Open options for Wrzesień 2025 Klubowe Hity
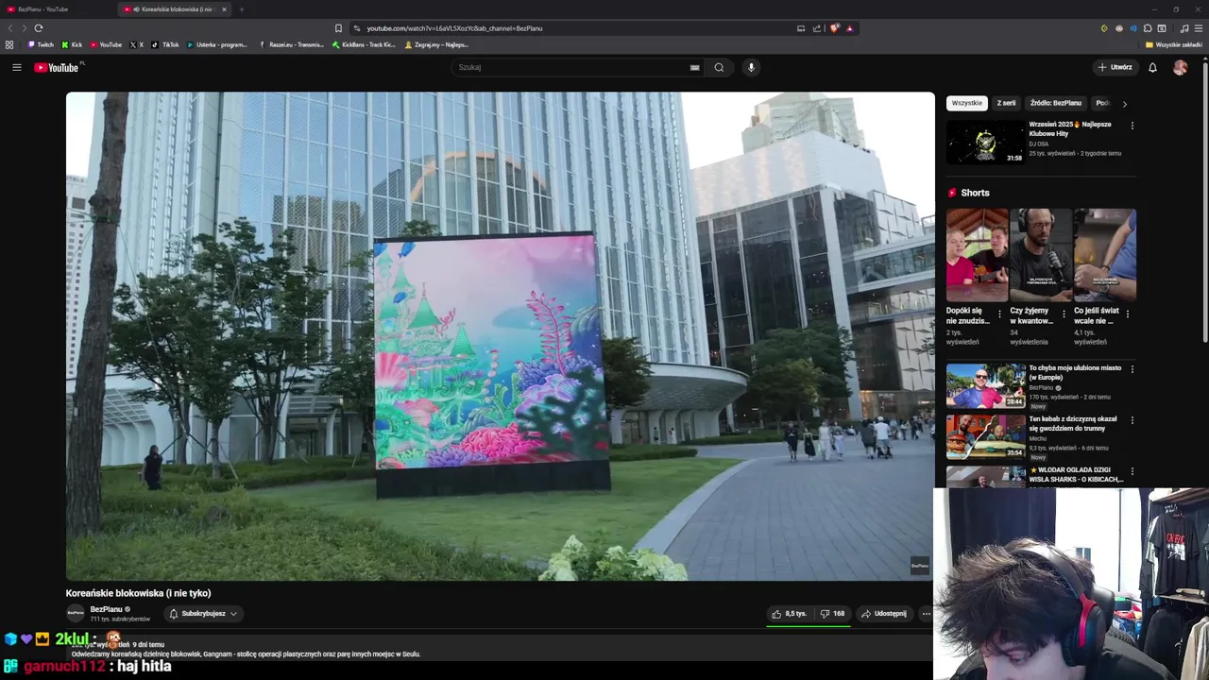The image size is (1209, 680). point(1132,126)
